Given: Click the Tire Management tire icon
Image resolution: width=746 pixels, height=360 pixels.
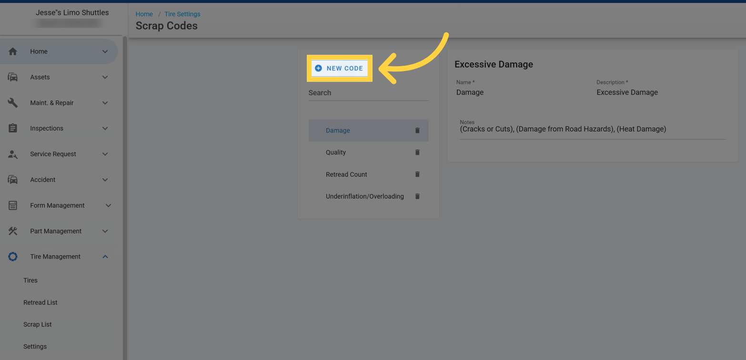Looking at the screenshot, I should (13, 257).
